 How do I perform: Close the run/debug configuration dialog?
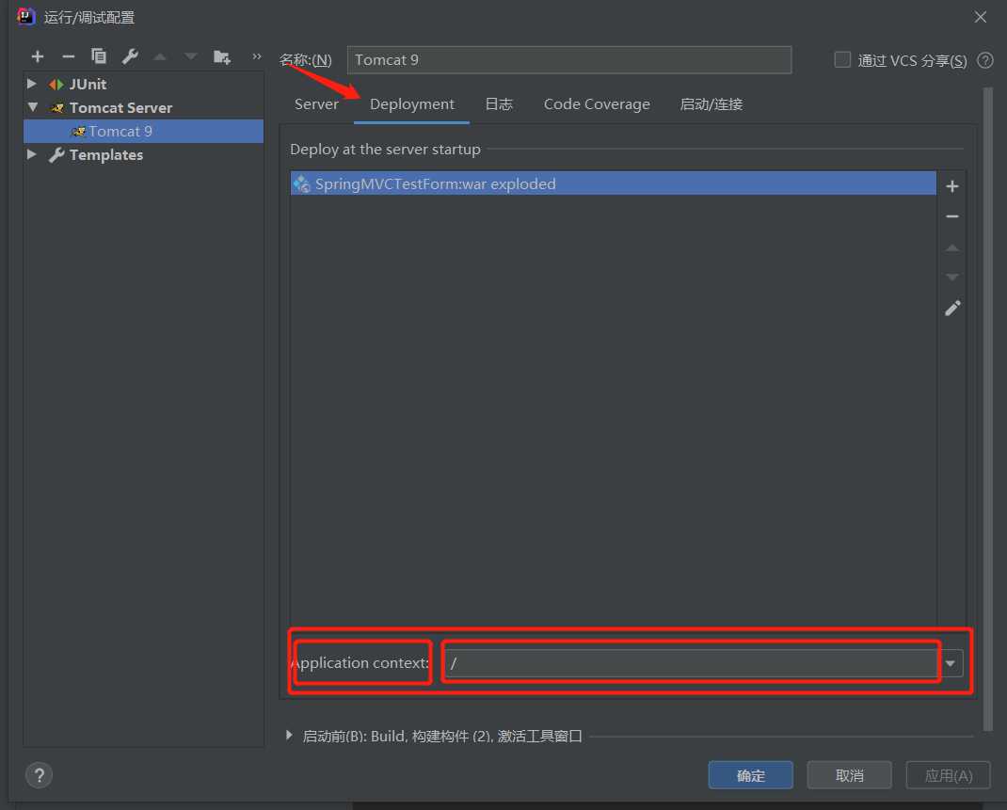pyautogui.click(x=980, y=17)
